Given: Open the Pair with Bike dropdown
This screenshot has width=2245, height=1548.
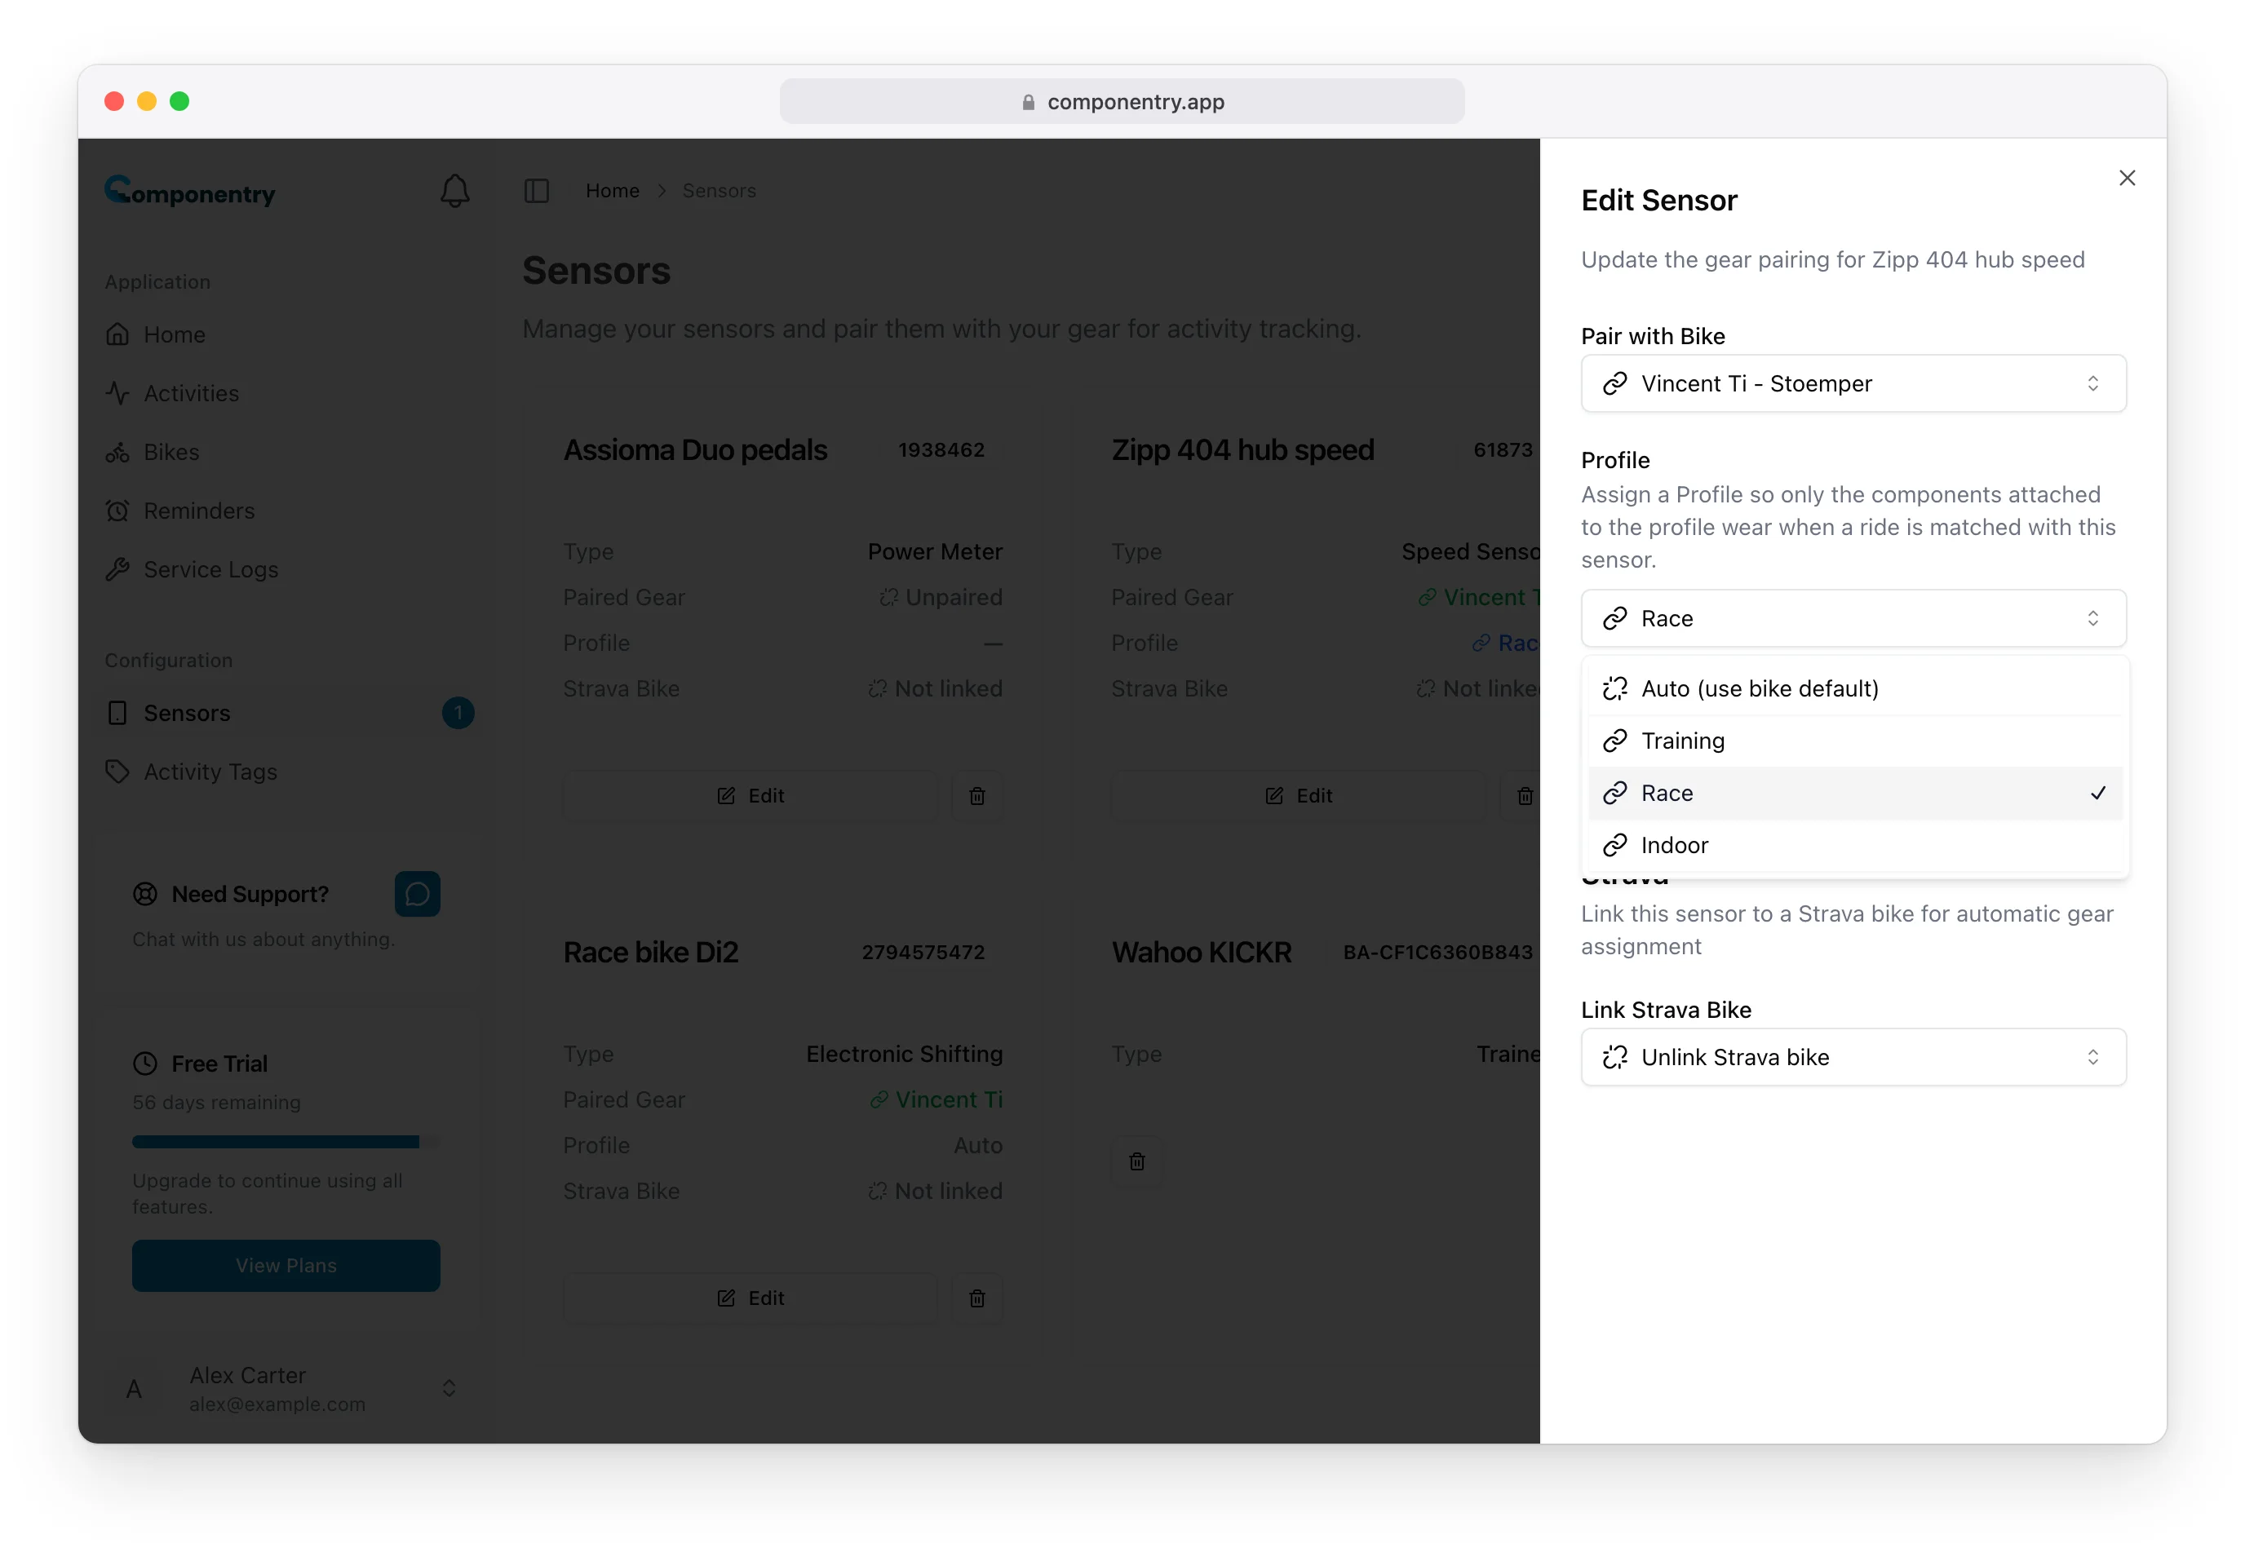Looking at the screenshot, I should 1853,383.
